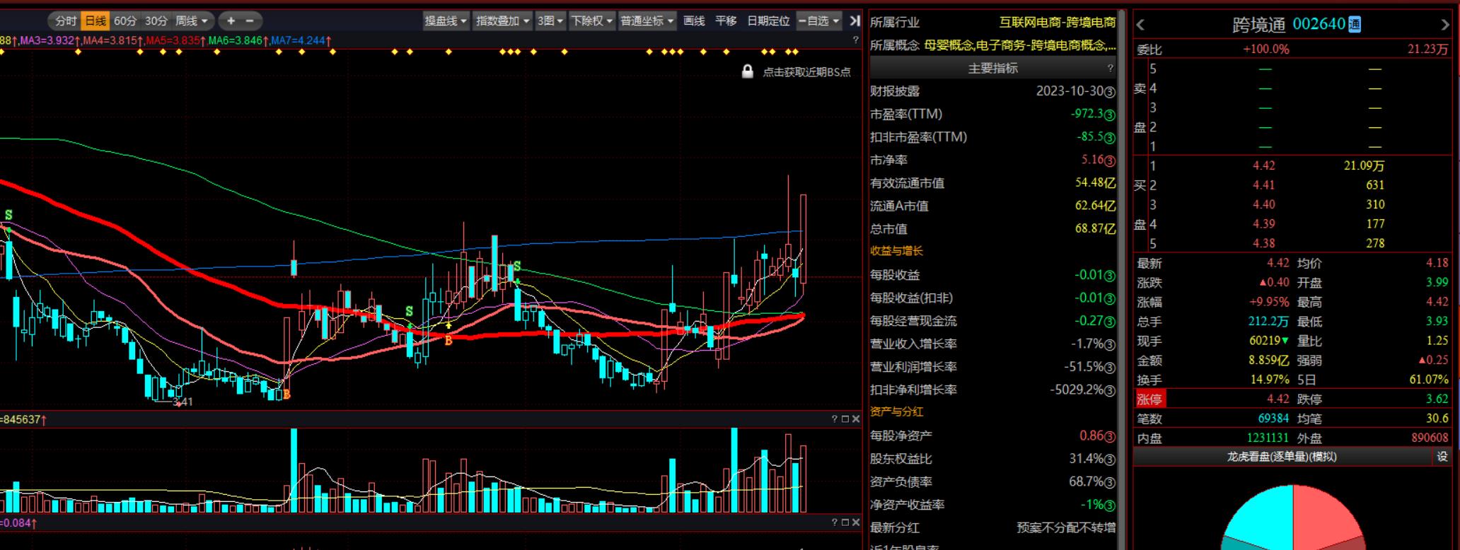This screenshot has height=550, width=1460.
Task: Click buy-1 volume 21.09万
Action: click(1364, 166)
